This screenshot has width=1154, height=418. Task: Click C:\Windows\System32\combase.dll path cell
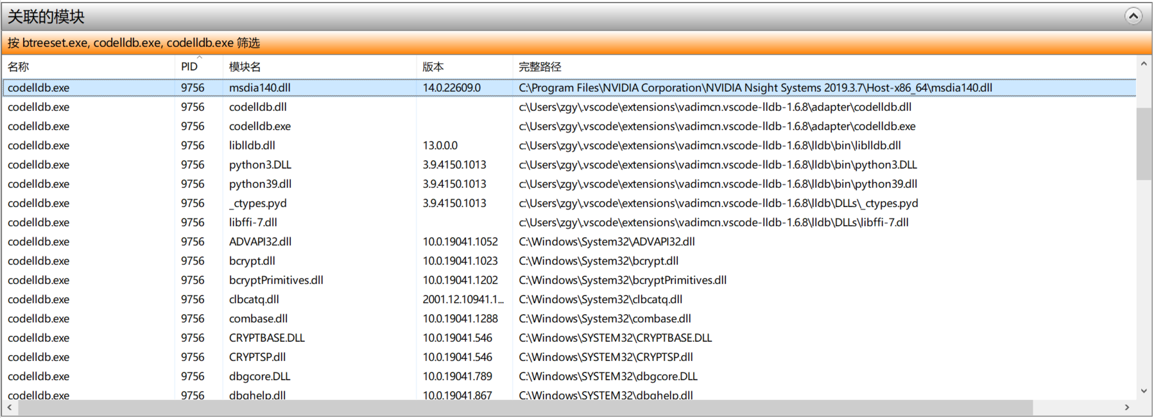(x=605, y=319)
